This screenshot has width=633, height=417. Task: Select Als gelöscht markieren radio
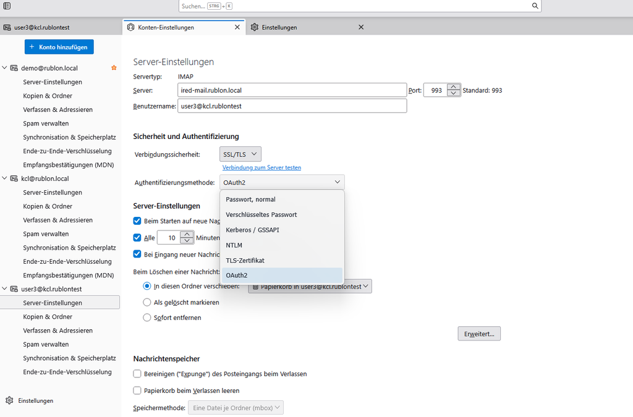pos(147,302)
